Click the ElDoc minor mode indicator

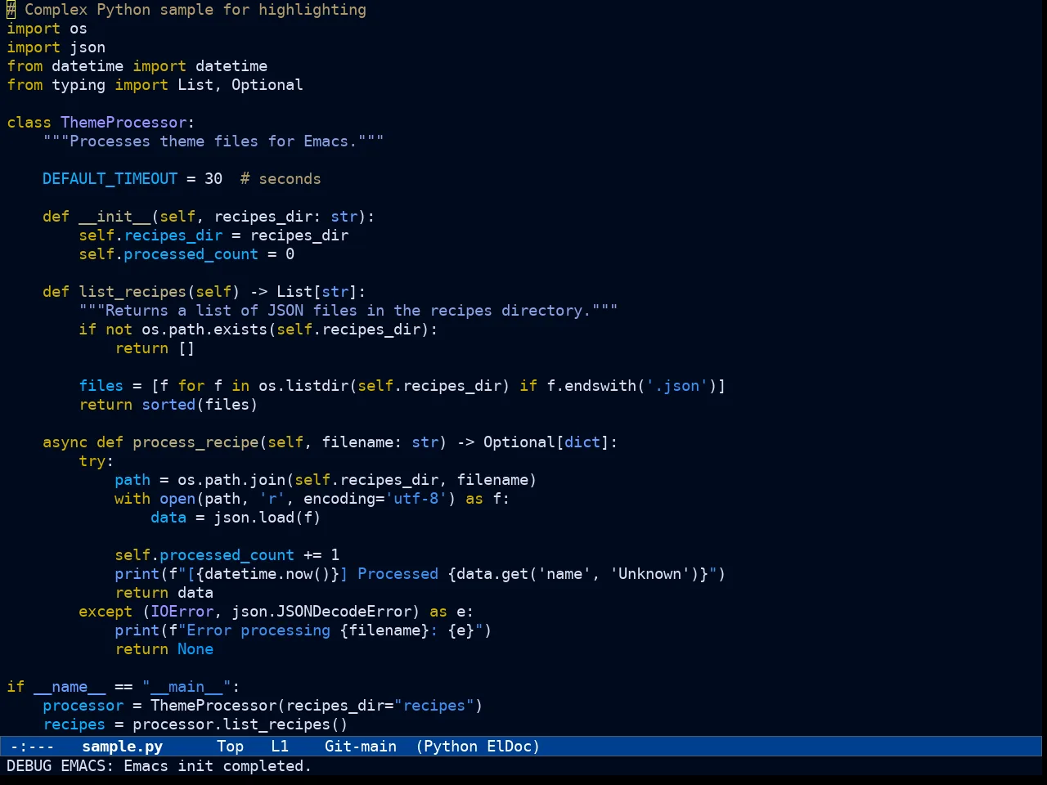510,747
